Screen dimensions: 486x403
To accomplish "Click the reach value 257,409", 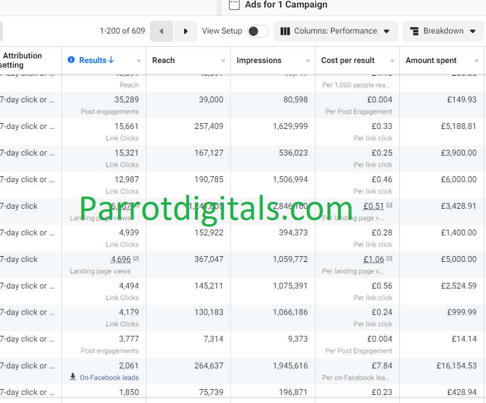I will coord(209,127).
